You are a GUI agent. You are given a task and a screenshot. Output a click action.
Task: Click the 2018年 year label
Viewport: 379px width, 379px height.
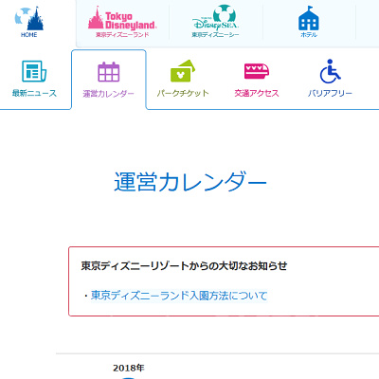click(x=129, y=368)
